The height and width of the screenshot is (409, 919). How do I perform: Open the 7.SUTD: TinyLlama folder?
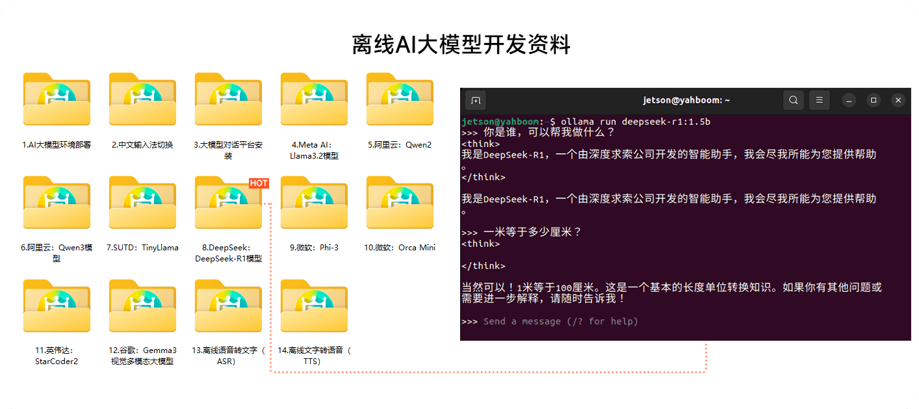[x=142, y=202]
